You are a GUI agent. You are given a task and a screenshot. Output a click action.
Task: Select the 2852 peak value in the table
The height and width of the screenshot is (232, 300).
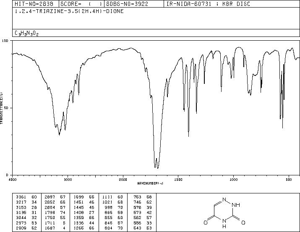(x=50, y=202)
